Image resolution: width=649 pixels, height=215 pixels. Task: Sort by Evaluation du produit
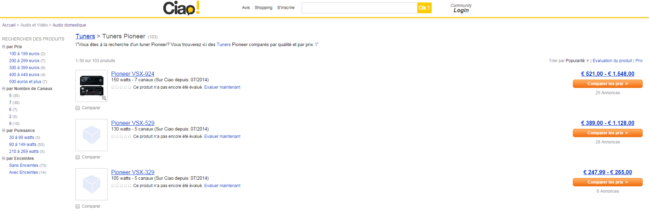click(x=612, y=61)
